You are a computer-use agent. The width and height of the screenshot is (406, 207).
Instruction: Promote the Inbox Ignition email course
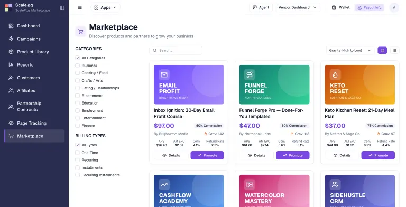tap(207, 155)
